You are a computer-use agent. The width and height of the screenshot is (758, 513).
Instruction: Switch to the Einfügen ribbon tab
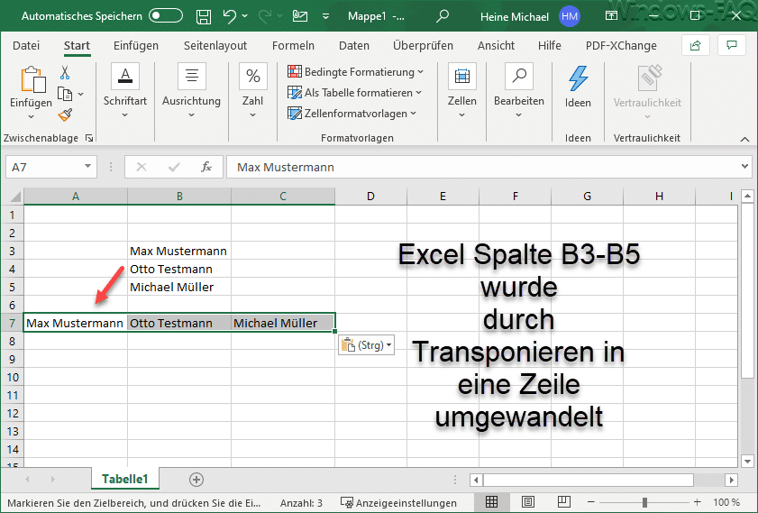point(136,45)
